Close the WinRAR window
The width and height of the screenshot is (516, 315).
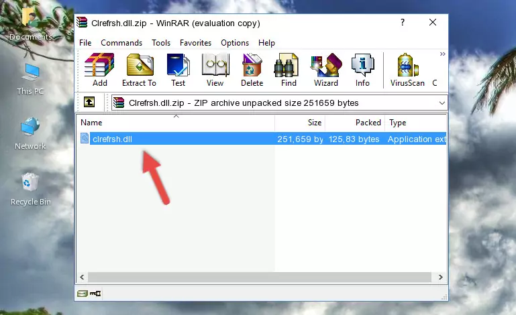(433, 22)
